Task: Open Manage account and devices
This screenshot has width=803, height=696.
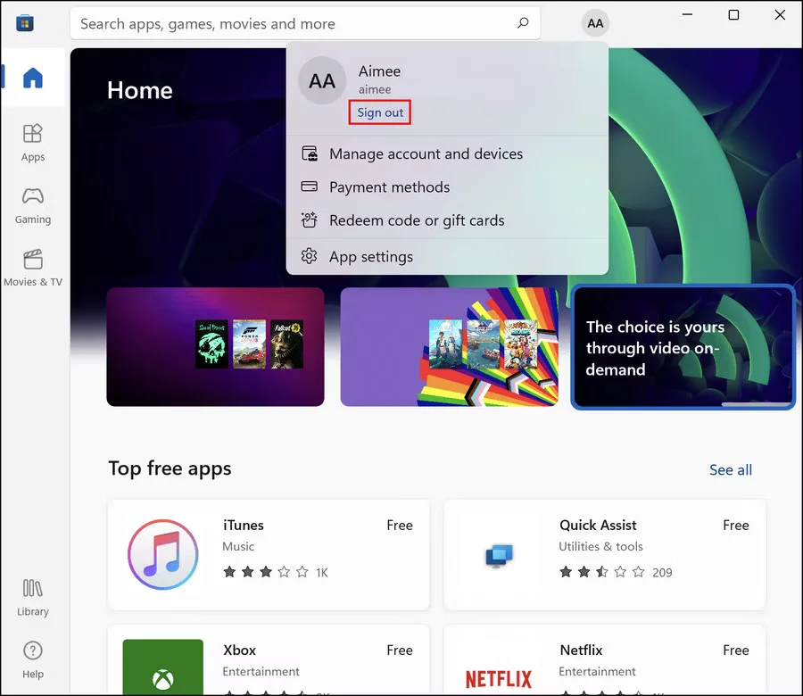Action: 426,153
